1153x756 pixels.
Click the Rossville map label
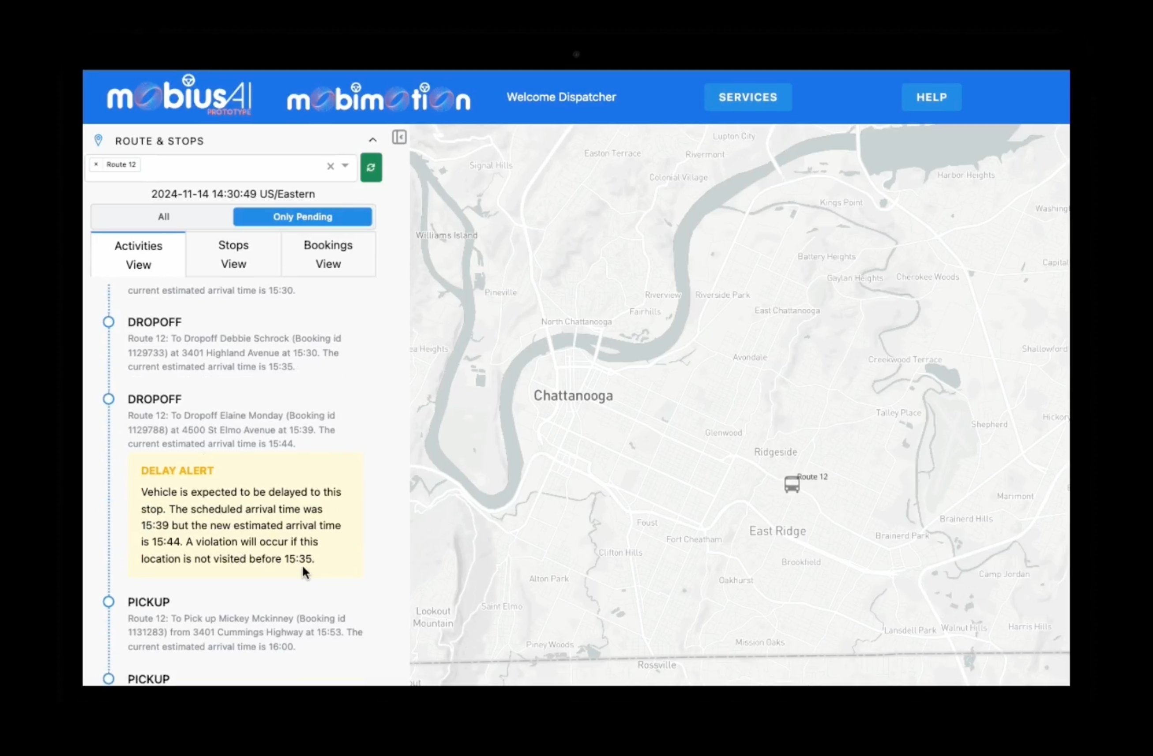click(x=657, y=665)
